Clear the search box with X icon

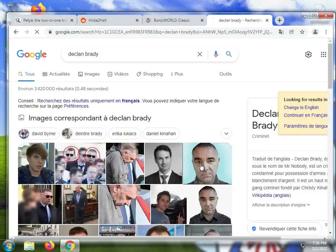point(200,54)
